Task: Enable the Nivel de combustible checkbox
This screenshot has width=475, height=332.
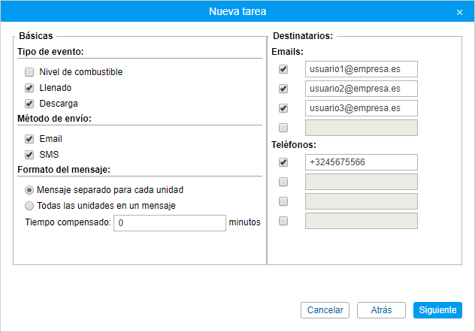Action: point(29,72)
